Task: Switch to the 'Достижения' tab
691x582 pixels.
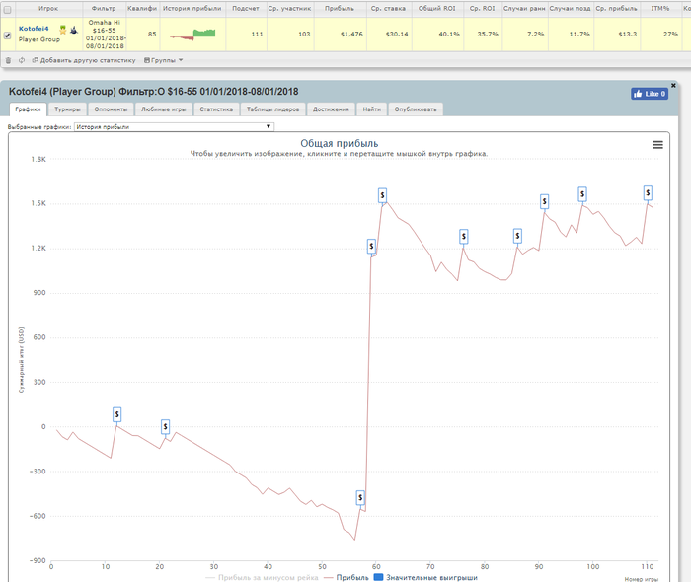Action: coord(331,109)
